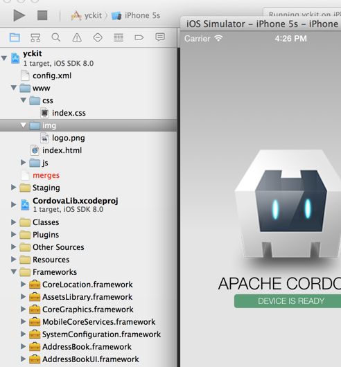Choose the iPhone 5s destination device
Image resolution: width=341 pixels, height=367 pixels.
[x=136, y=16]
